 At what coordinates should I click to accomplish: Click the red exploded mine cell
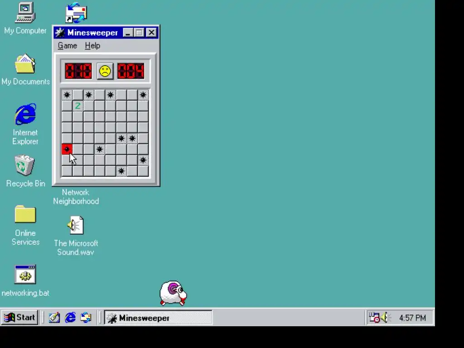[67, 149]
